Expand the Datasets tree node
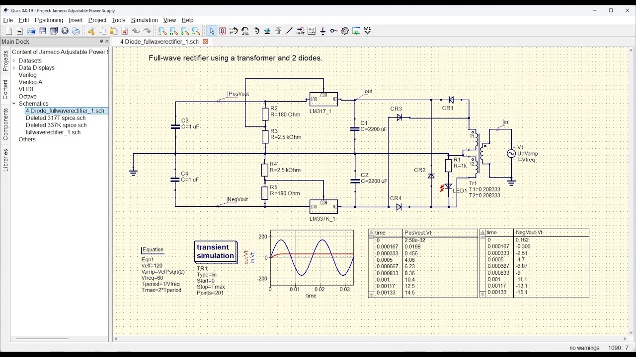The width and height of the screenshot is (636, 357). pyautogui.click(x=14, y=60)
